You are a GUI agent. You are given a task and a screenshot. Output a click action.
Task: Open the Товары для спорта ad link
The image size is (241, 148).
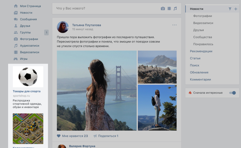(x=27, y=91)
